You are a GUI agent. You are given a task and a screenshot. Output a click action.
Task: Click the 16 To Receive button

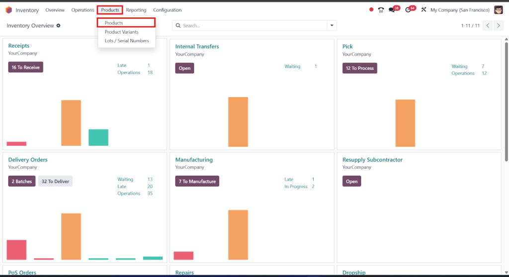pyautogui.click(x=26, y=68)
